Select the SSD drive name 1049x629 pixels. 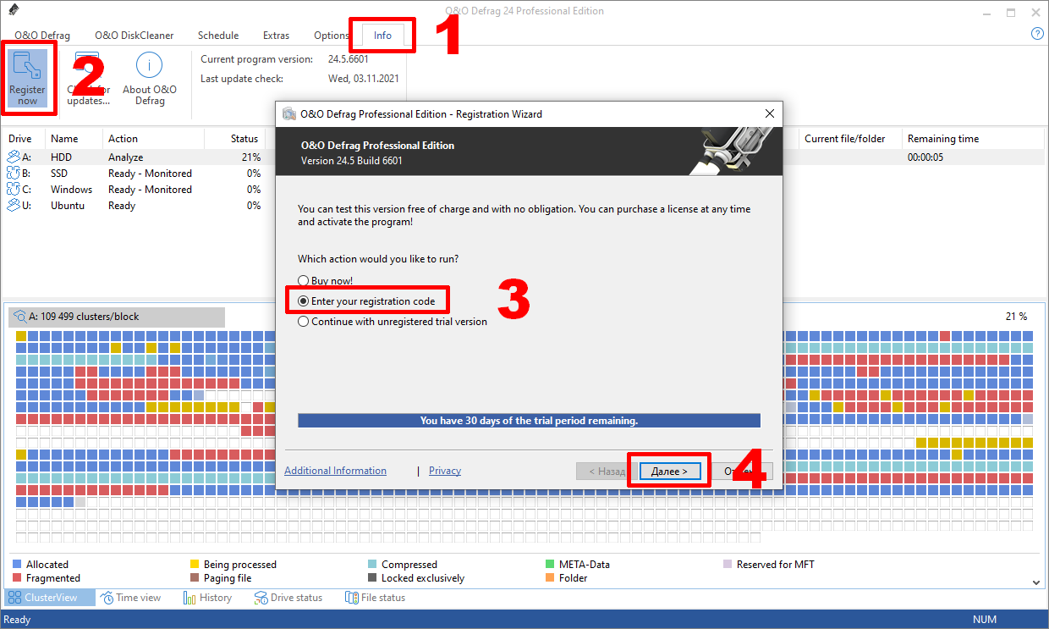[x=59, y=174]
